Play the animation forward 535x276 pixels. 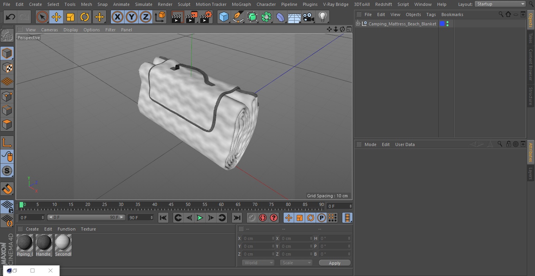click(200, 218)
